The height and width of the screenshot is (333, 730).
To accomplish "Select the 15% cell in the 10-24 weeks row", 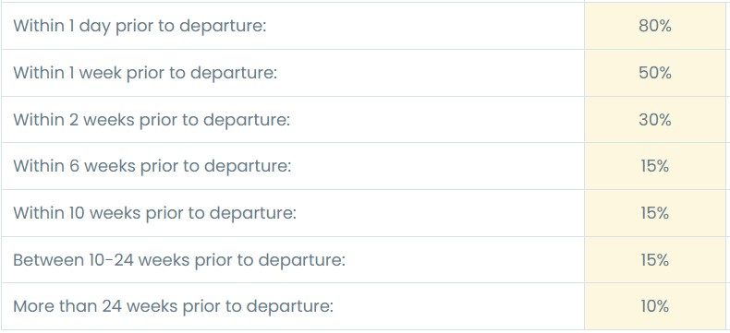I will (x=654, y=260).
